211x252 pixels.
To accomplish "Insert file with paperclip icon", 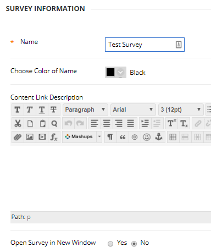I will click(x=18, y=137).
